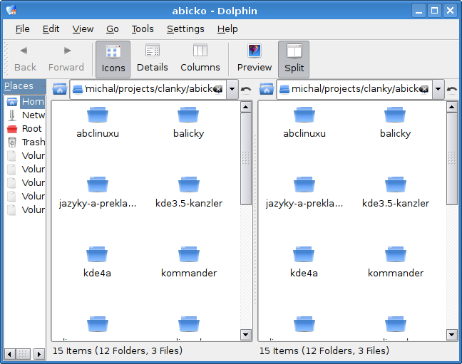This screenshot has width=462, height=364.
Task: Click left pane status text "15 Items"
Action: click(x=72, y=350)
